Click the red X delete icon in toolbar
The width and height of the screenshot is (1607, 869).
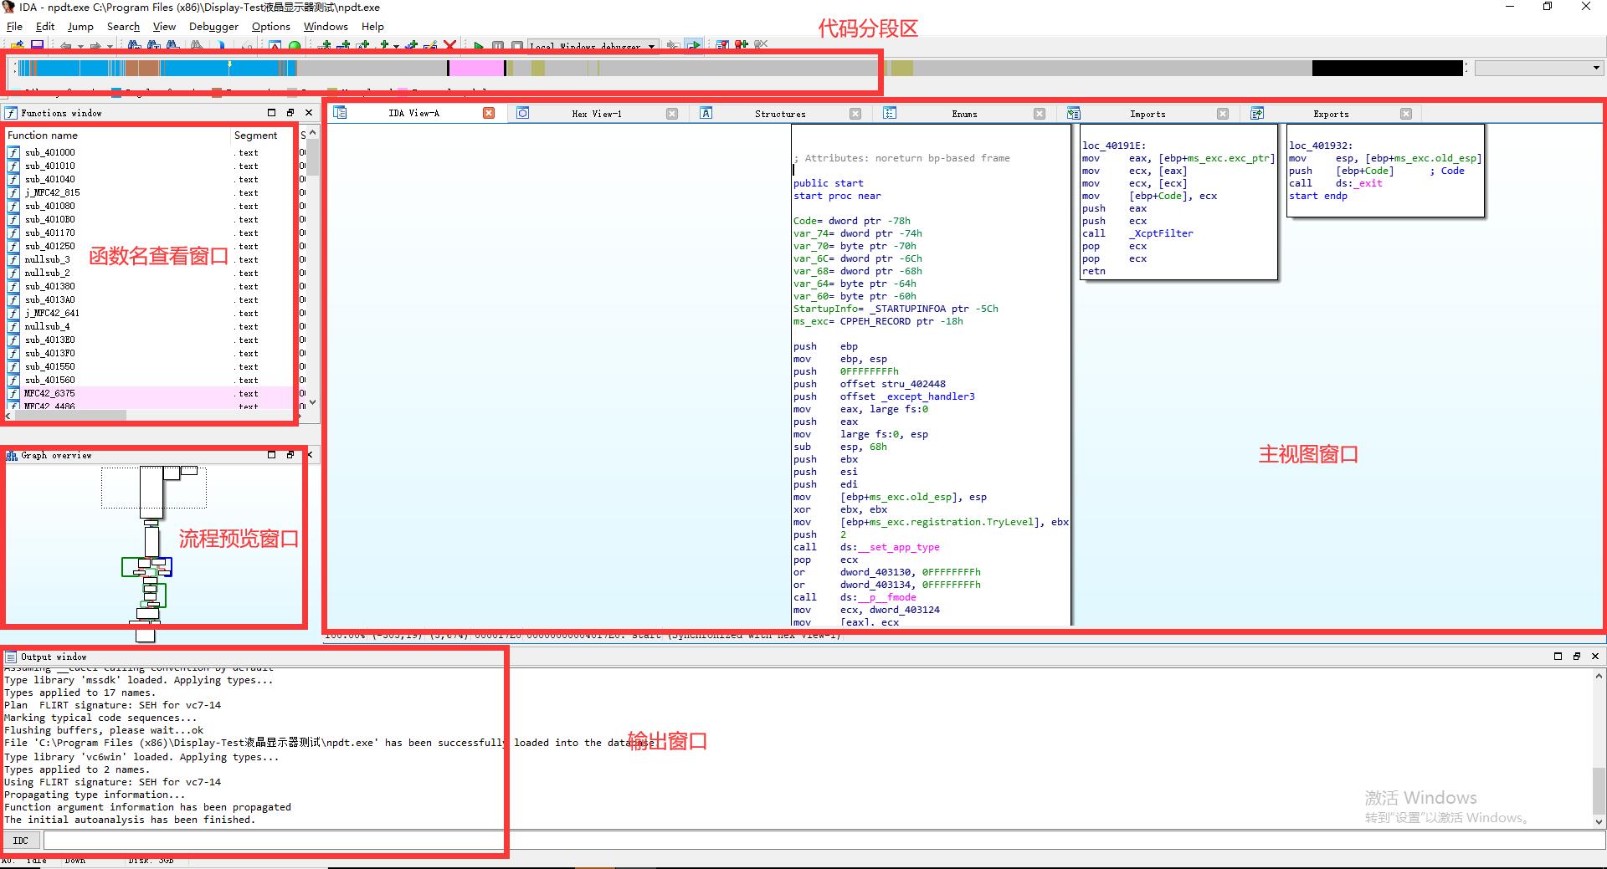click(450, 46)
